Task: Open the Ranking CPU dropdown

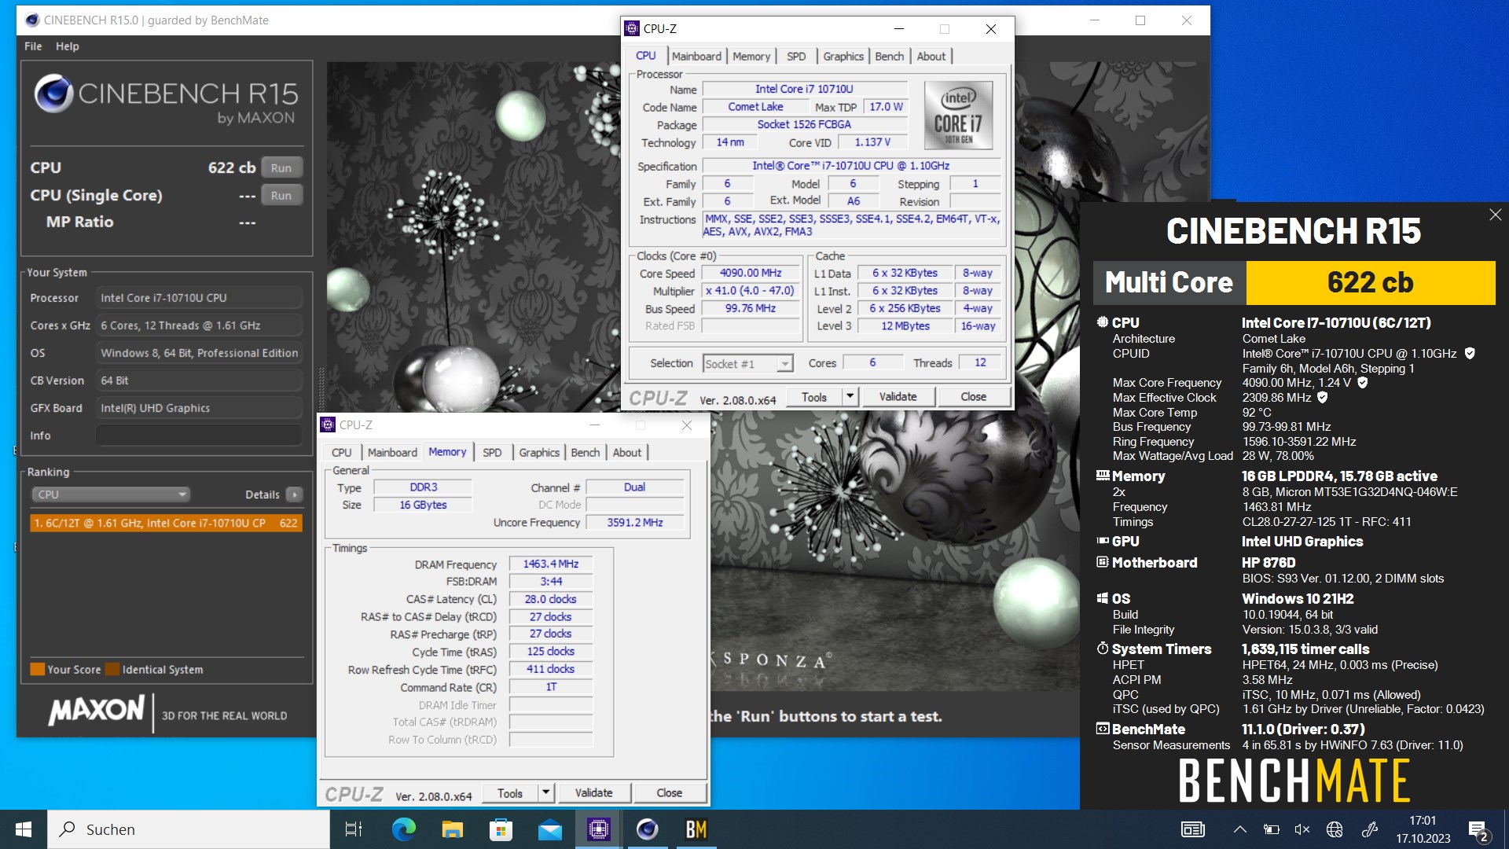Action: (111, 494)
